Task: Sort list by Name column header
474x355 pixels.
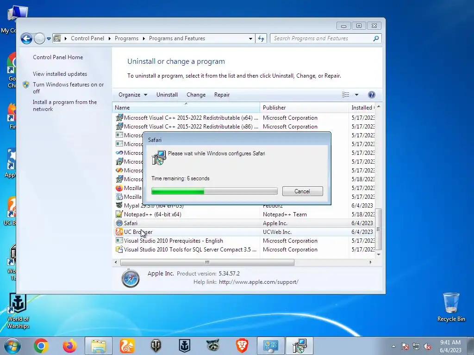Action: tap(186, 107)
